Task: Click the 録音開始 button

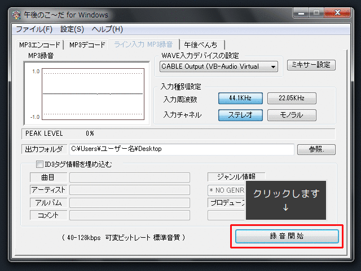Action: click(x=287, y=236)
